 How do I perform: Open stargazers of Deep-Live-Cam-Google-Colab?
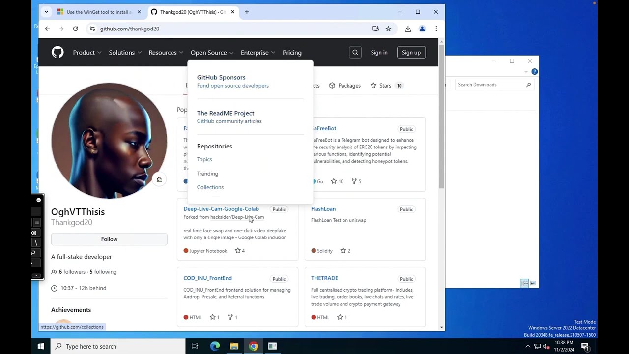click(x=240, y=251)
